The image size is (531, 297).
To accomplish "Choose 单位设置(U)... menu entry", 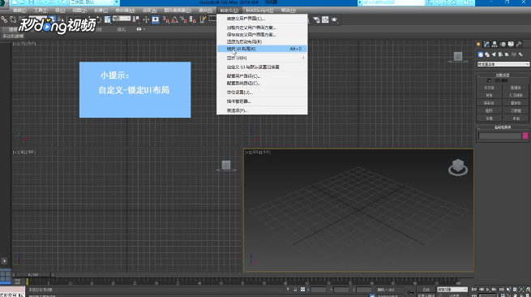I will pos(262,93).
